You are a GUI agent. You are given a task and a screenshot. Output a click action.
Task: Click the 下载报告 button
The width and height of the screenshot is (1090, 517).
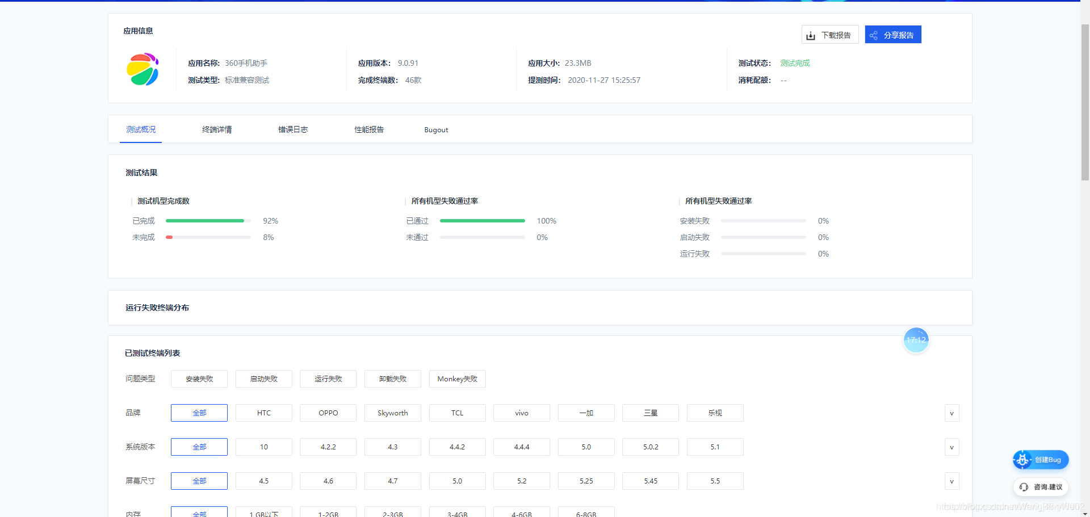click(830, 35)
